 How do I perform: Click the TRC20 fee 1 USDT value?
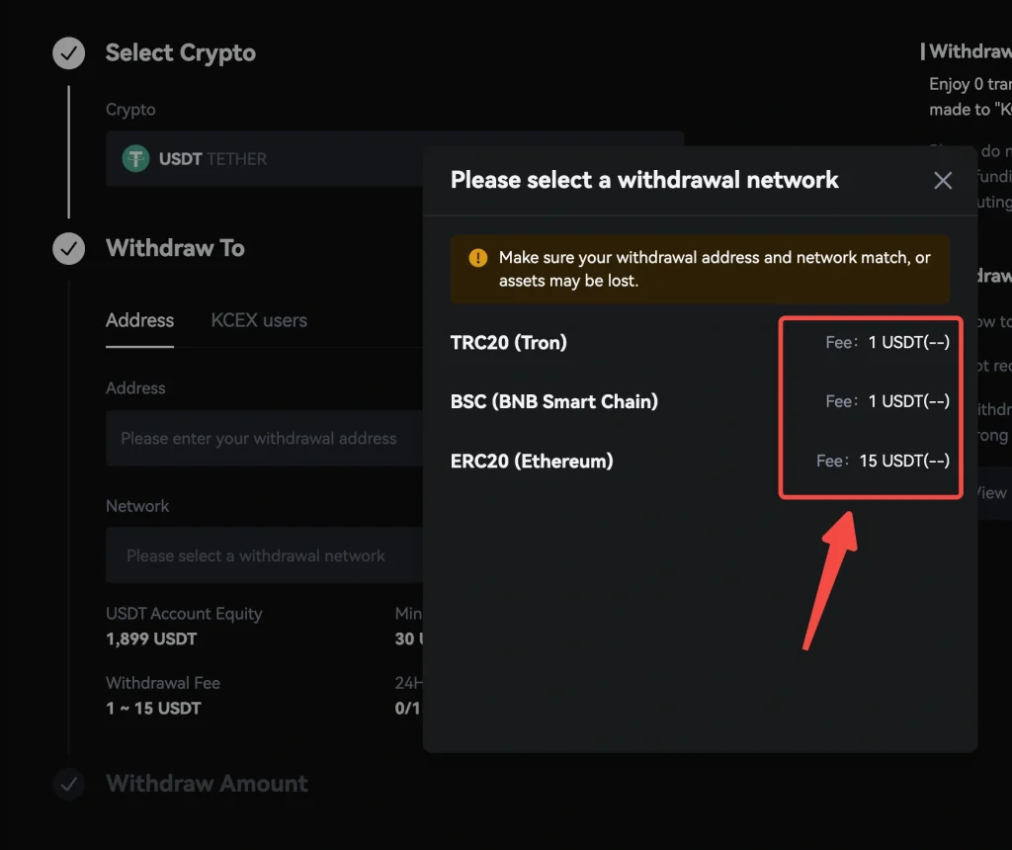pos(908,343)
